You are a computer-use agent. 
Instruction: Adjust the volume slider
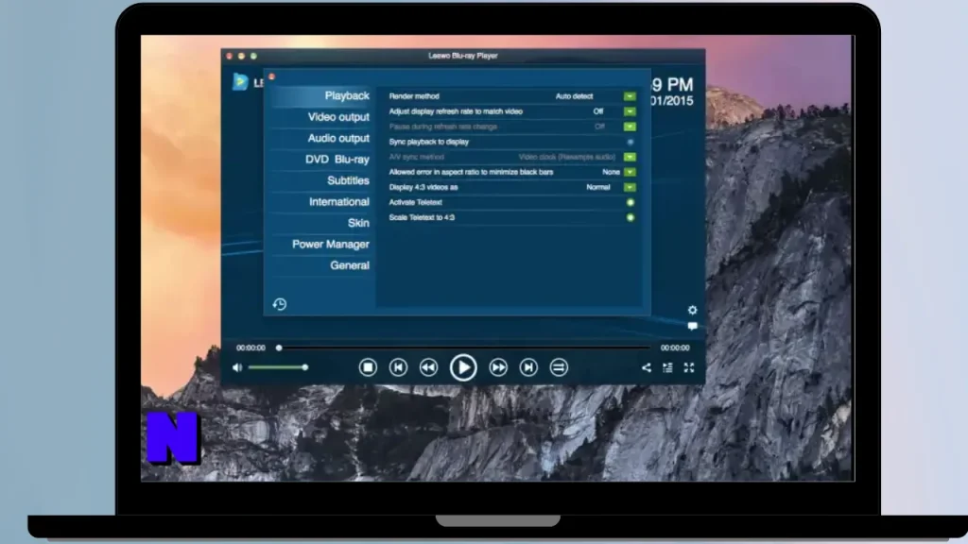278,367
